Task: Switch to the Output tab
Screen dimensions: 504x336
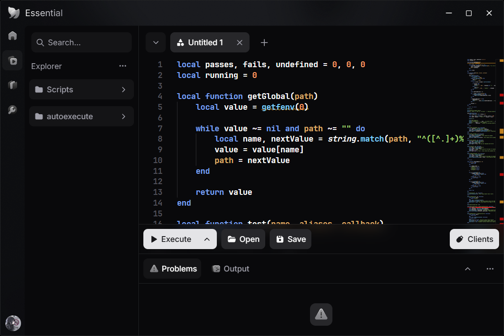Action: pos(231,269)
